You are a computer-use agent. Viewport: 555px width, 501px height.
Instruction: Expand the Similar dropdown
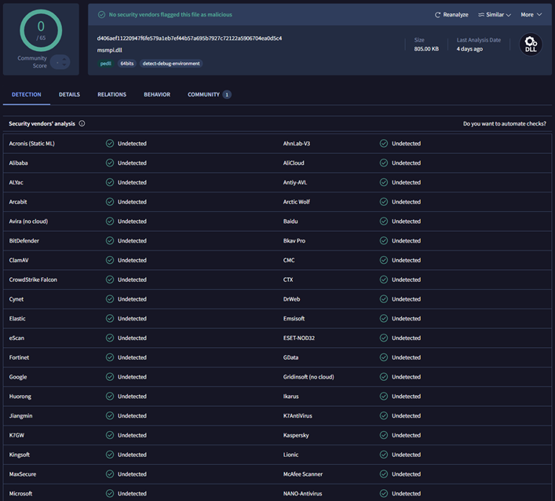coord(495,15)
